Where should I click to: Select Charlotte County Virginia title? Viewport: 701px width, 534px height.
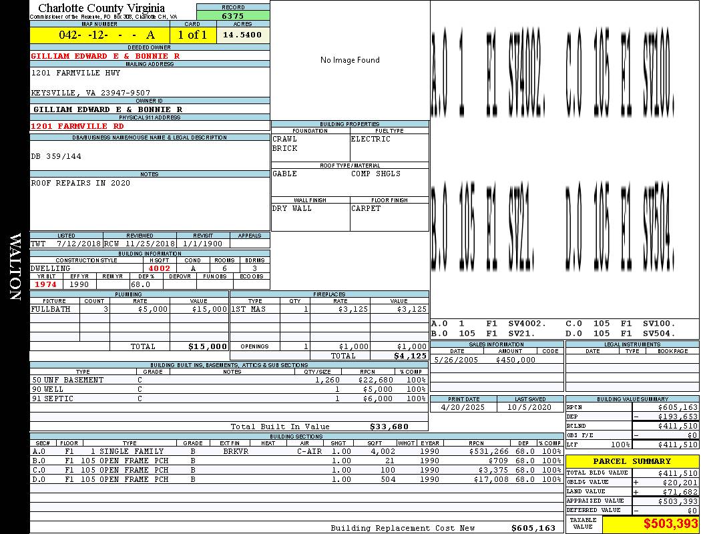[101, 8]
